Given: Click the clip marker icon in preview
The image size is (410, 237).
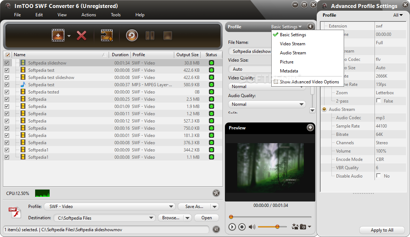Looking at the screenshot, I should (x=295, y=226).
